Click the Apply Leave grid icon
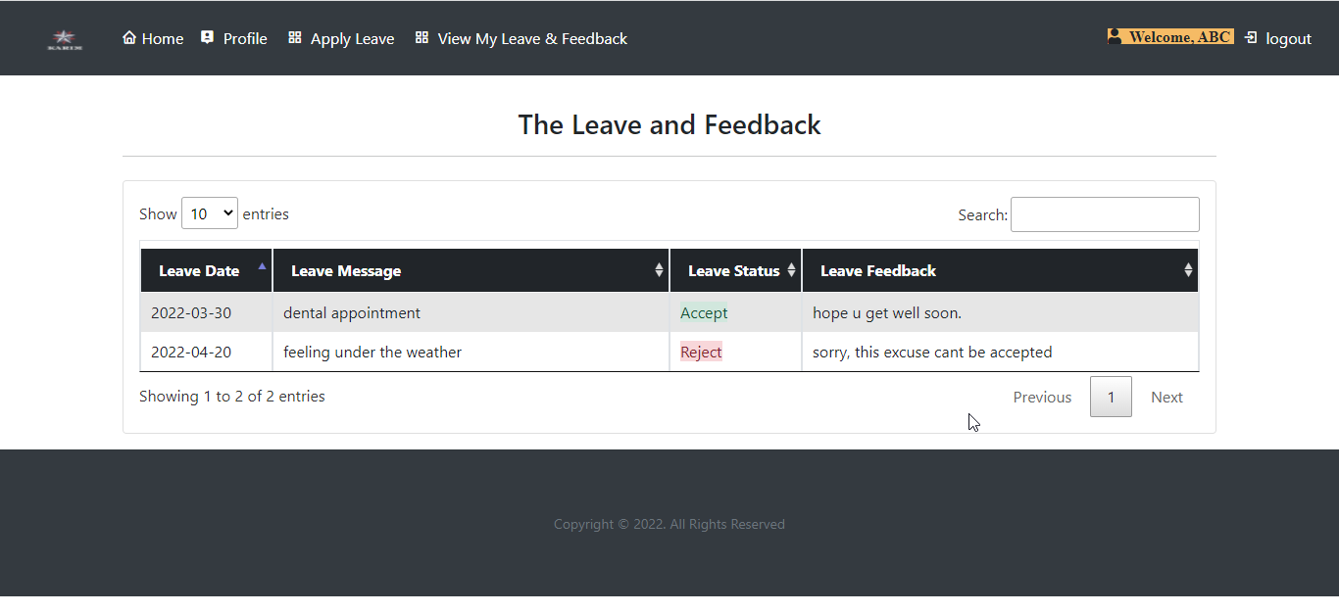Image resolution: width=1339 pixels, height=613 pixels. tap(293, 37)
